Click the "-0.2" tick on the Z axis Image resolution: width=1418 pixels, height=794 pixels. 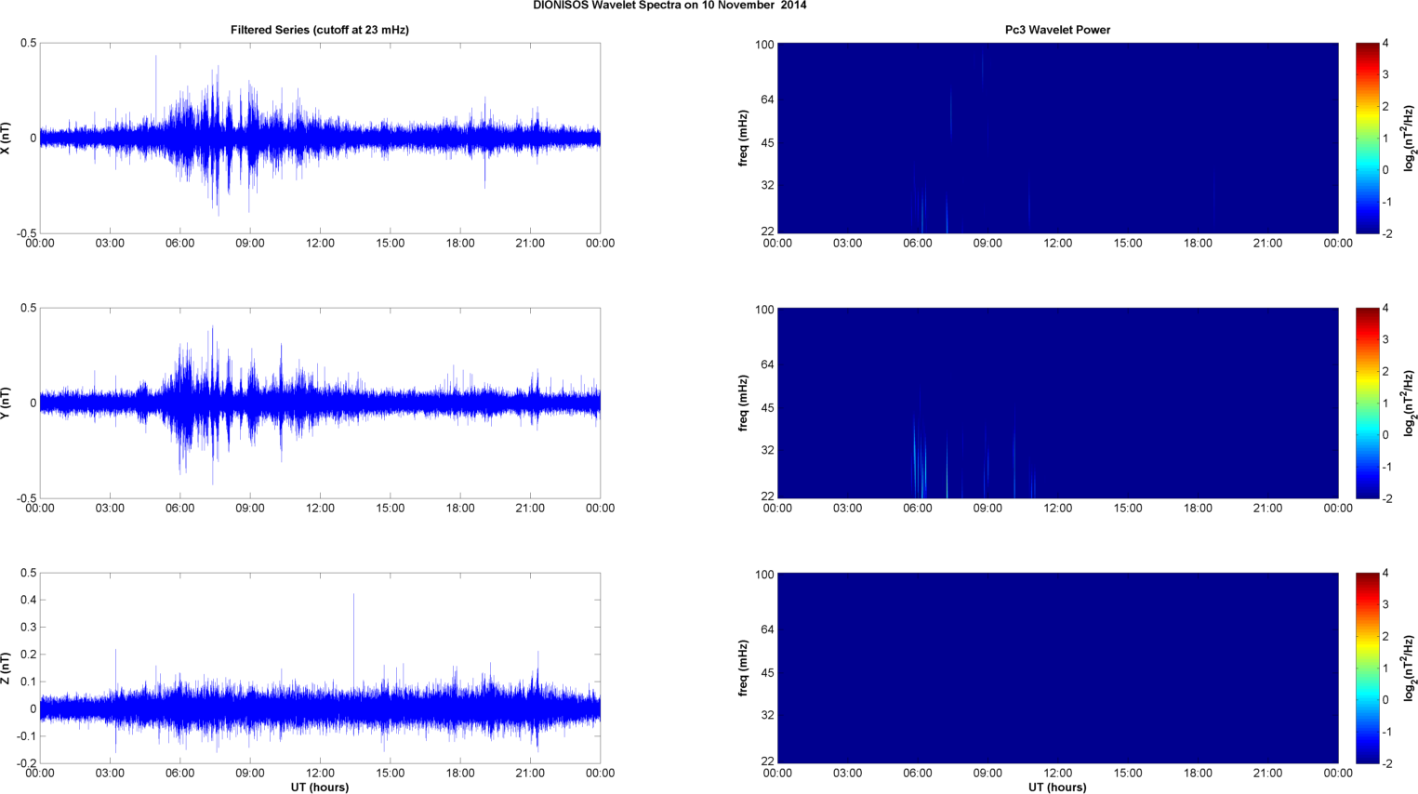click(x=26, y=763)
